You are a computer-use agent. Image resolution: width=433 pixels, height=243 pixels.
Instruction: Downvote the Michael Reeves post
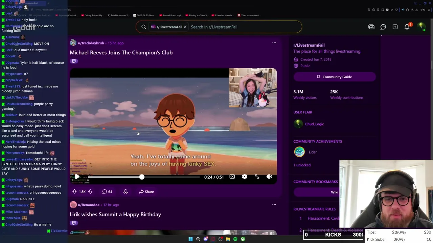tap(90, 192)
